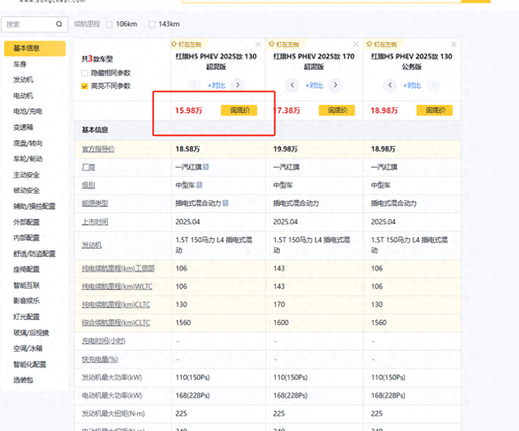This screenshot has height=431, width=519.
Task: Jump to 智能化配置 section
Action: (30, 365)
